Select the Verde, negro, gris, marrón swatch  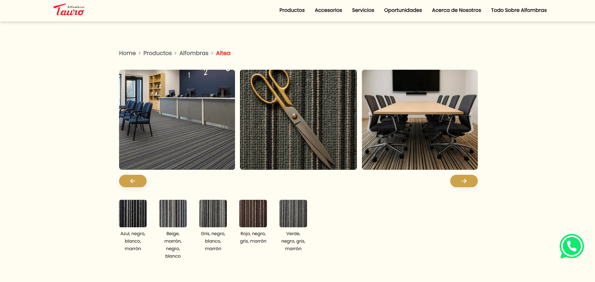point(293,214)
